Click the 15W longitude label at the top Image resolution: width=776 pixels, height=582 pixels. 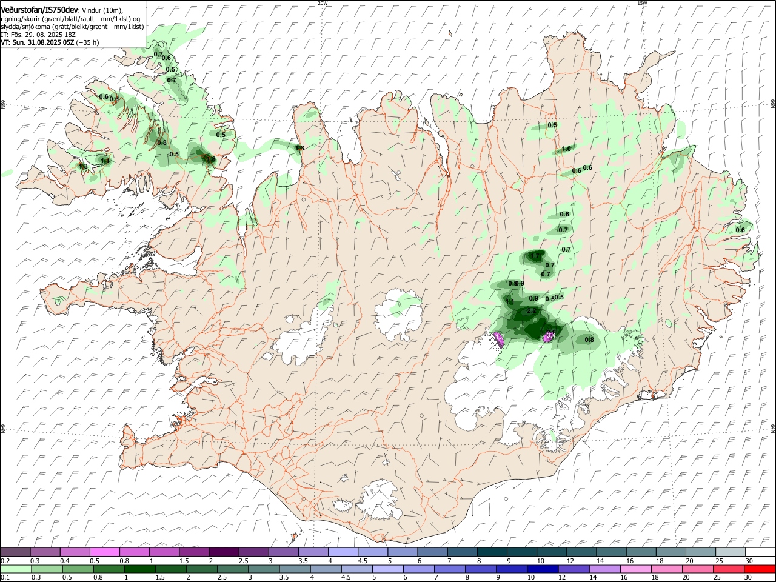(643, 3)
